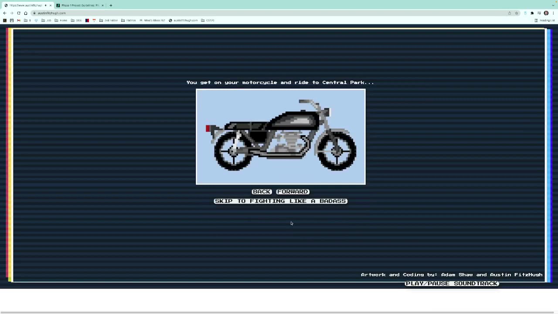Open the first dark bookmark icon
Image resolution: width=558 pixels, height=314 pixels.
pos(5,20)
